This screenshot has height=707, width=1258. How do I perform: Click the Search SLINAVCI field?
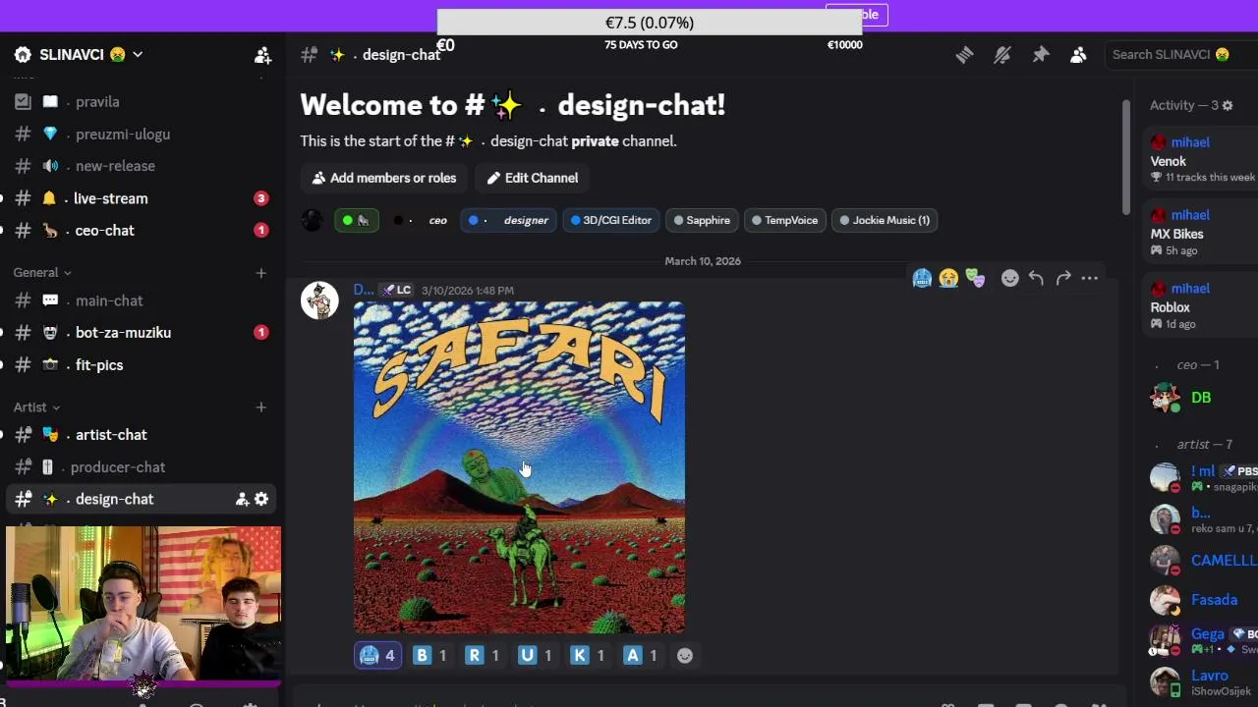[x=1179, y=54]
